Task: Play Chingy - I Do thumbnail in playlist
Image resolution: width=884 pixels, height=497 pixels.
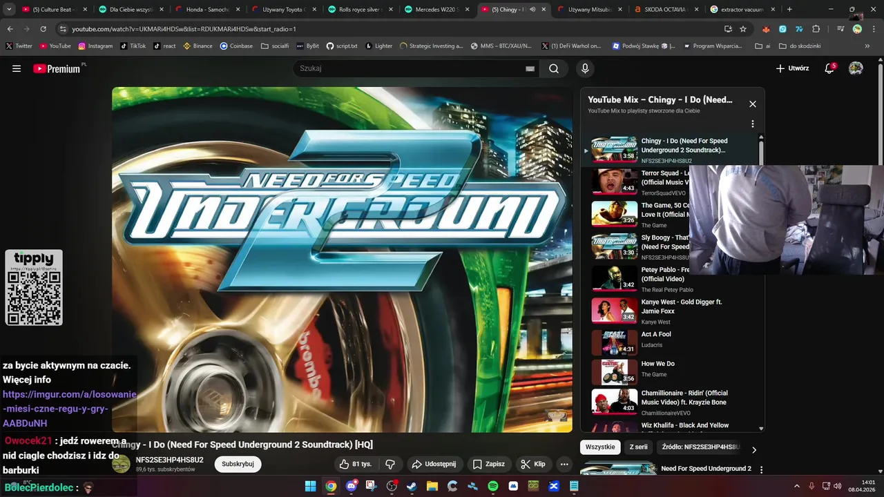Action: click(x=614, y=149)
